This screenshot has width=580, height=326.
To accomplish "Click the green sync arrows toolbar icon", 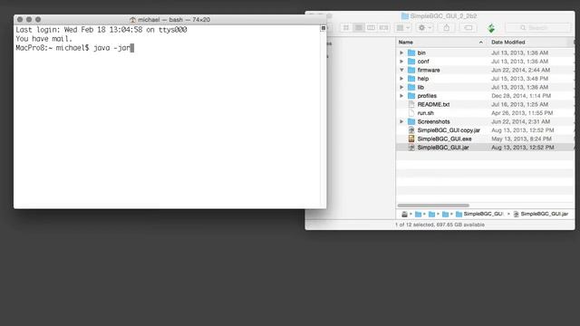I will pyautogui.click(x=491, y=28).
